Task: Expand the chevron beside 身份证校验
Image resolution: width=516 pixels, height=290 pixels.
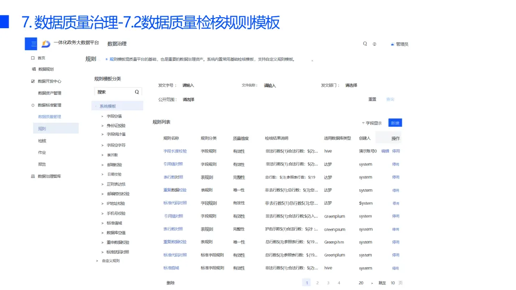Action: click(102, 125)
